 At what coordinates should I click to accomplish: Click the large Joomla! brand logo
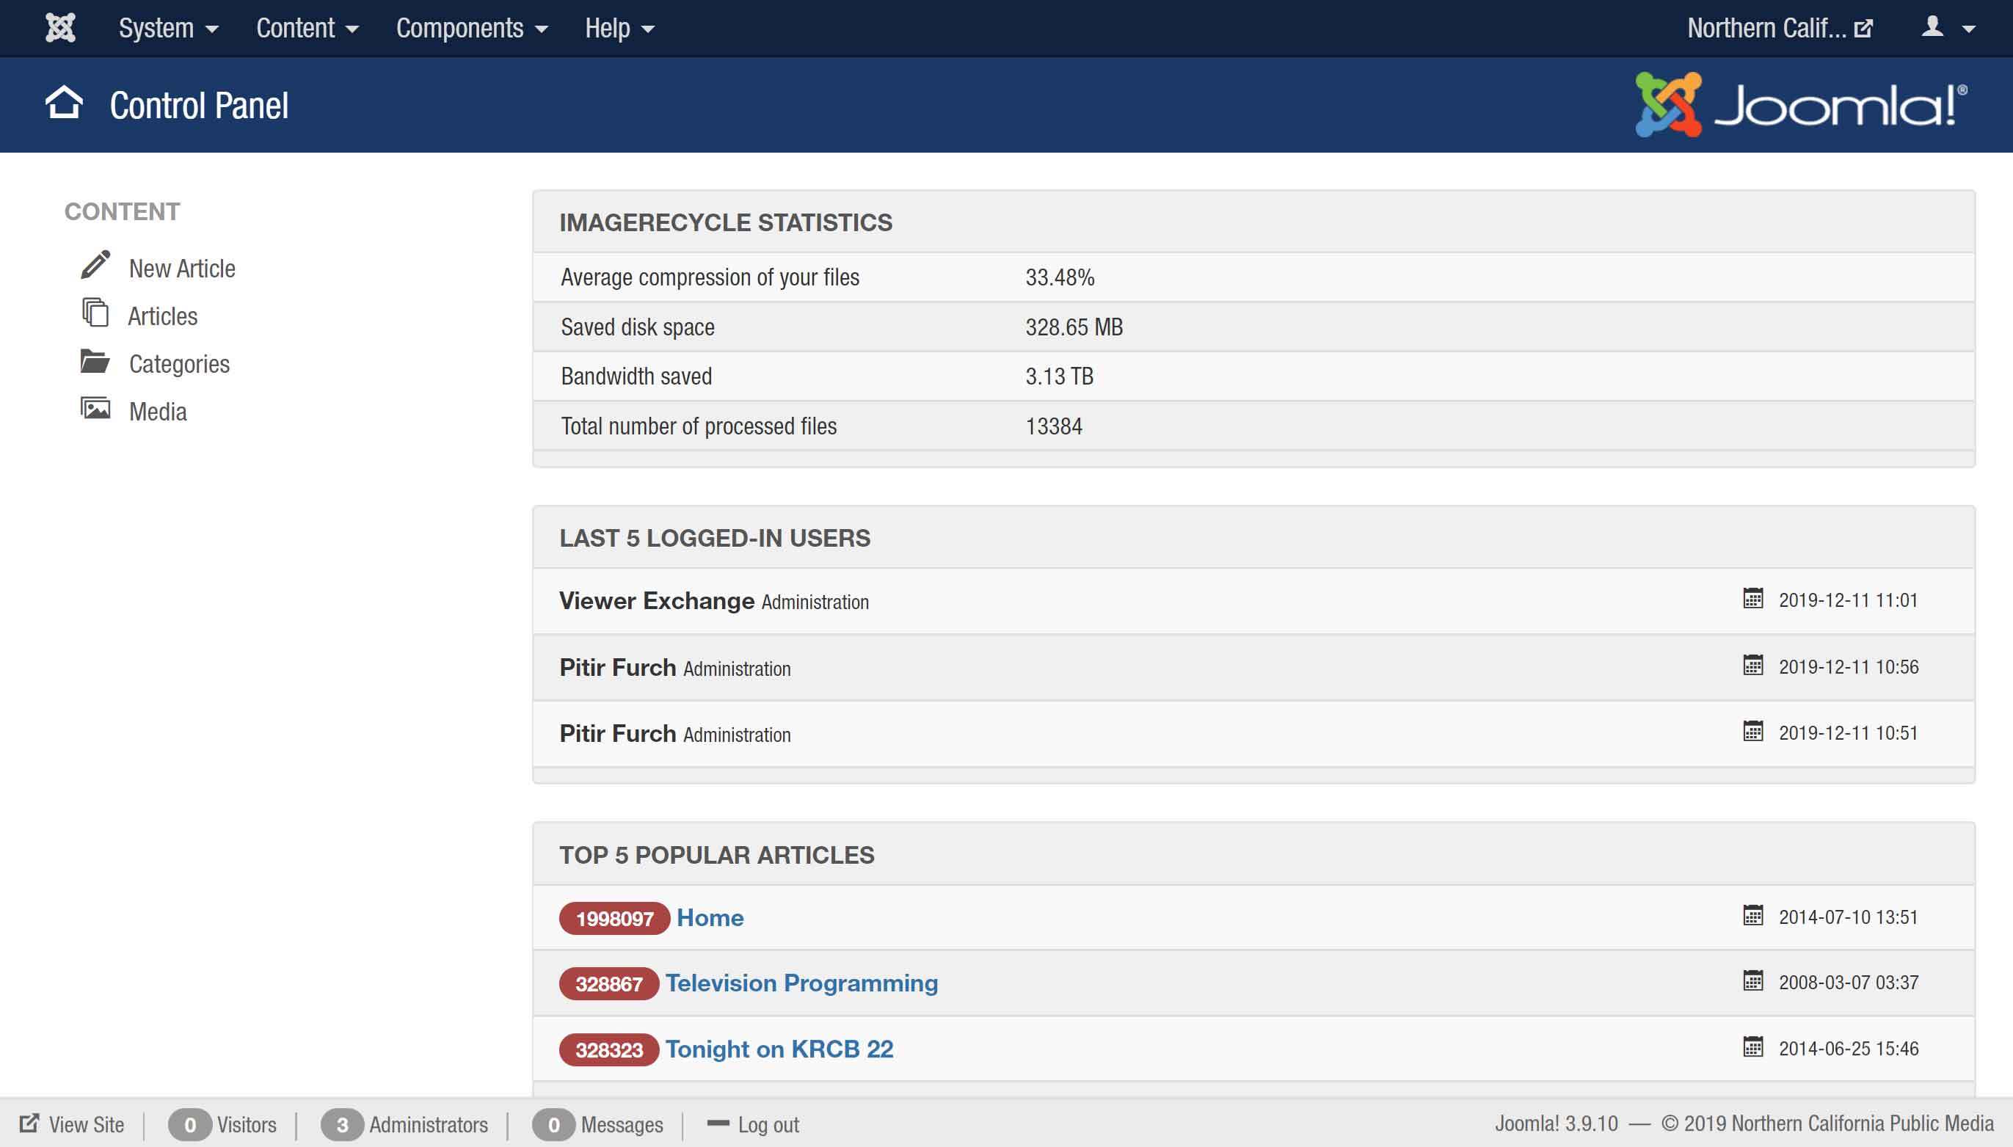pos(1800,105)
